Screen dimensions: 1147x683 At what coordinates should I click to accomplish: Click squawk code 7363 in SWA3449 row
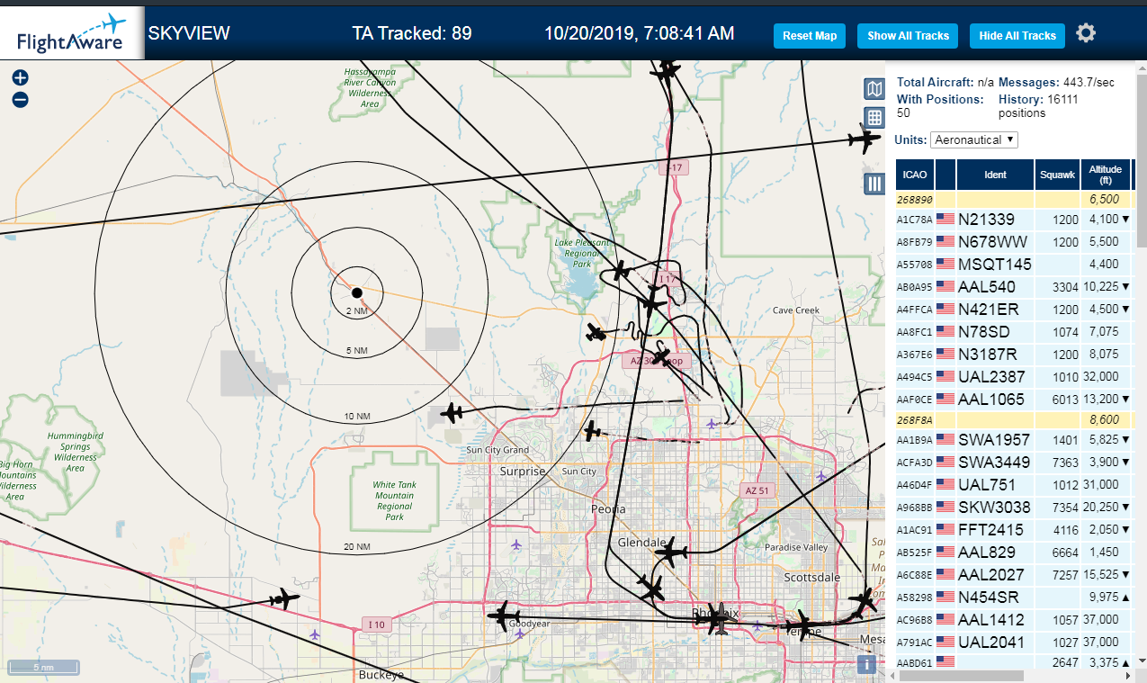pyautogui.click(x=1065, y=463)
